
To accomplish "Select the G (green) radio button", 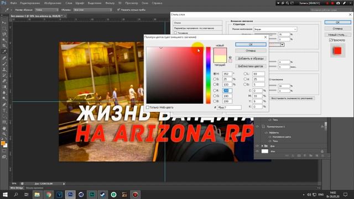I will pyautogui.click(x=215, y=96).
